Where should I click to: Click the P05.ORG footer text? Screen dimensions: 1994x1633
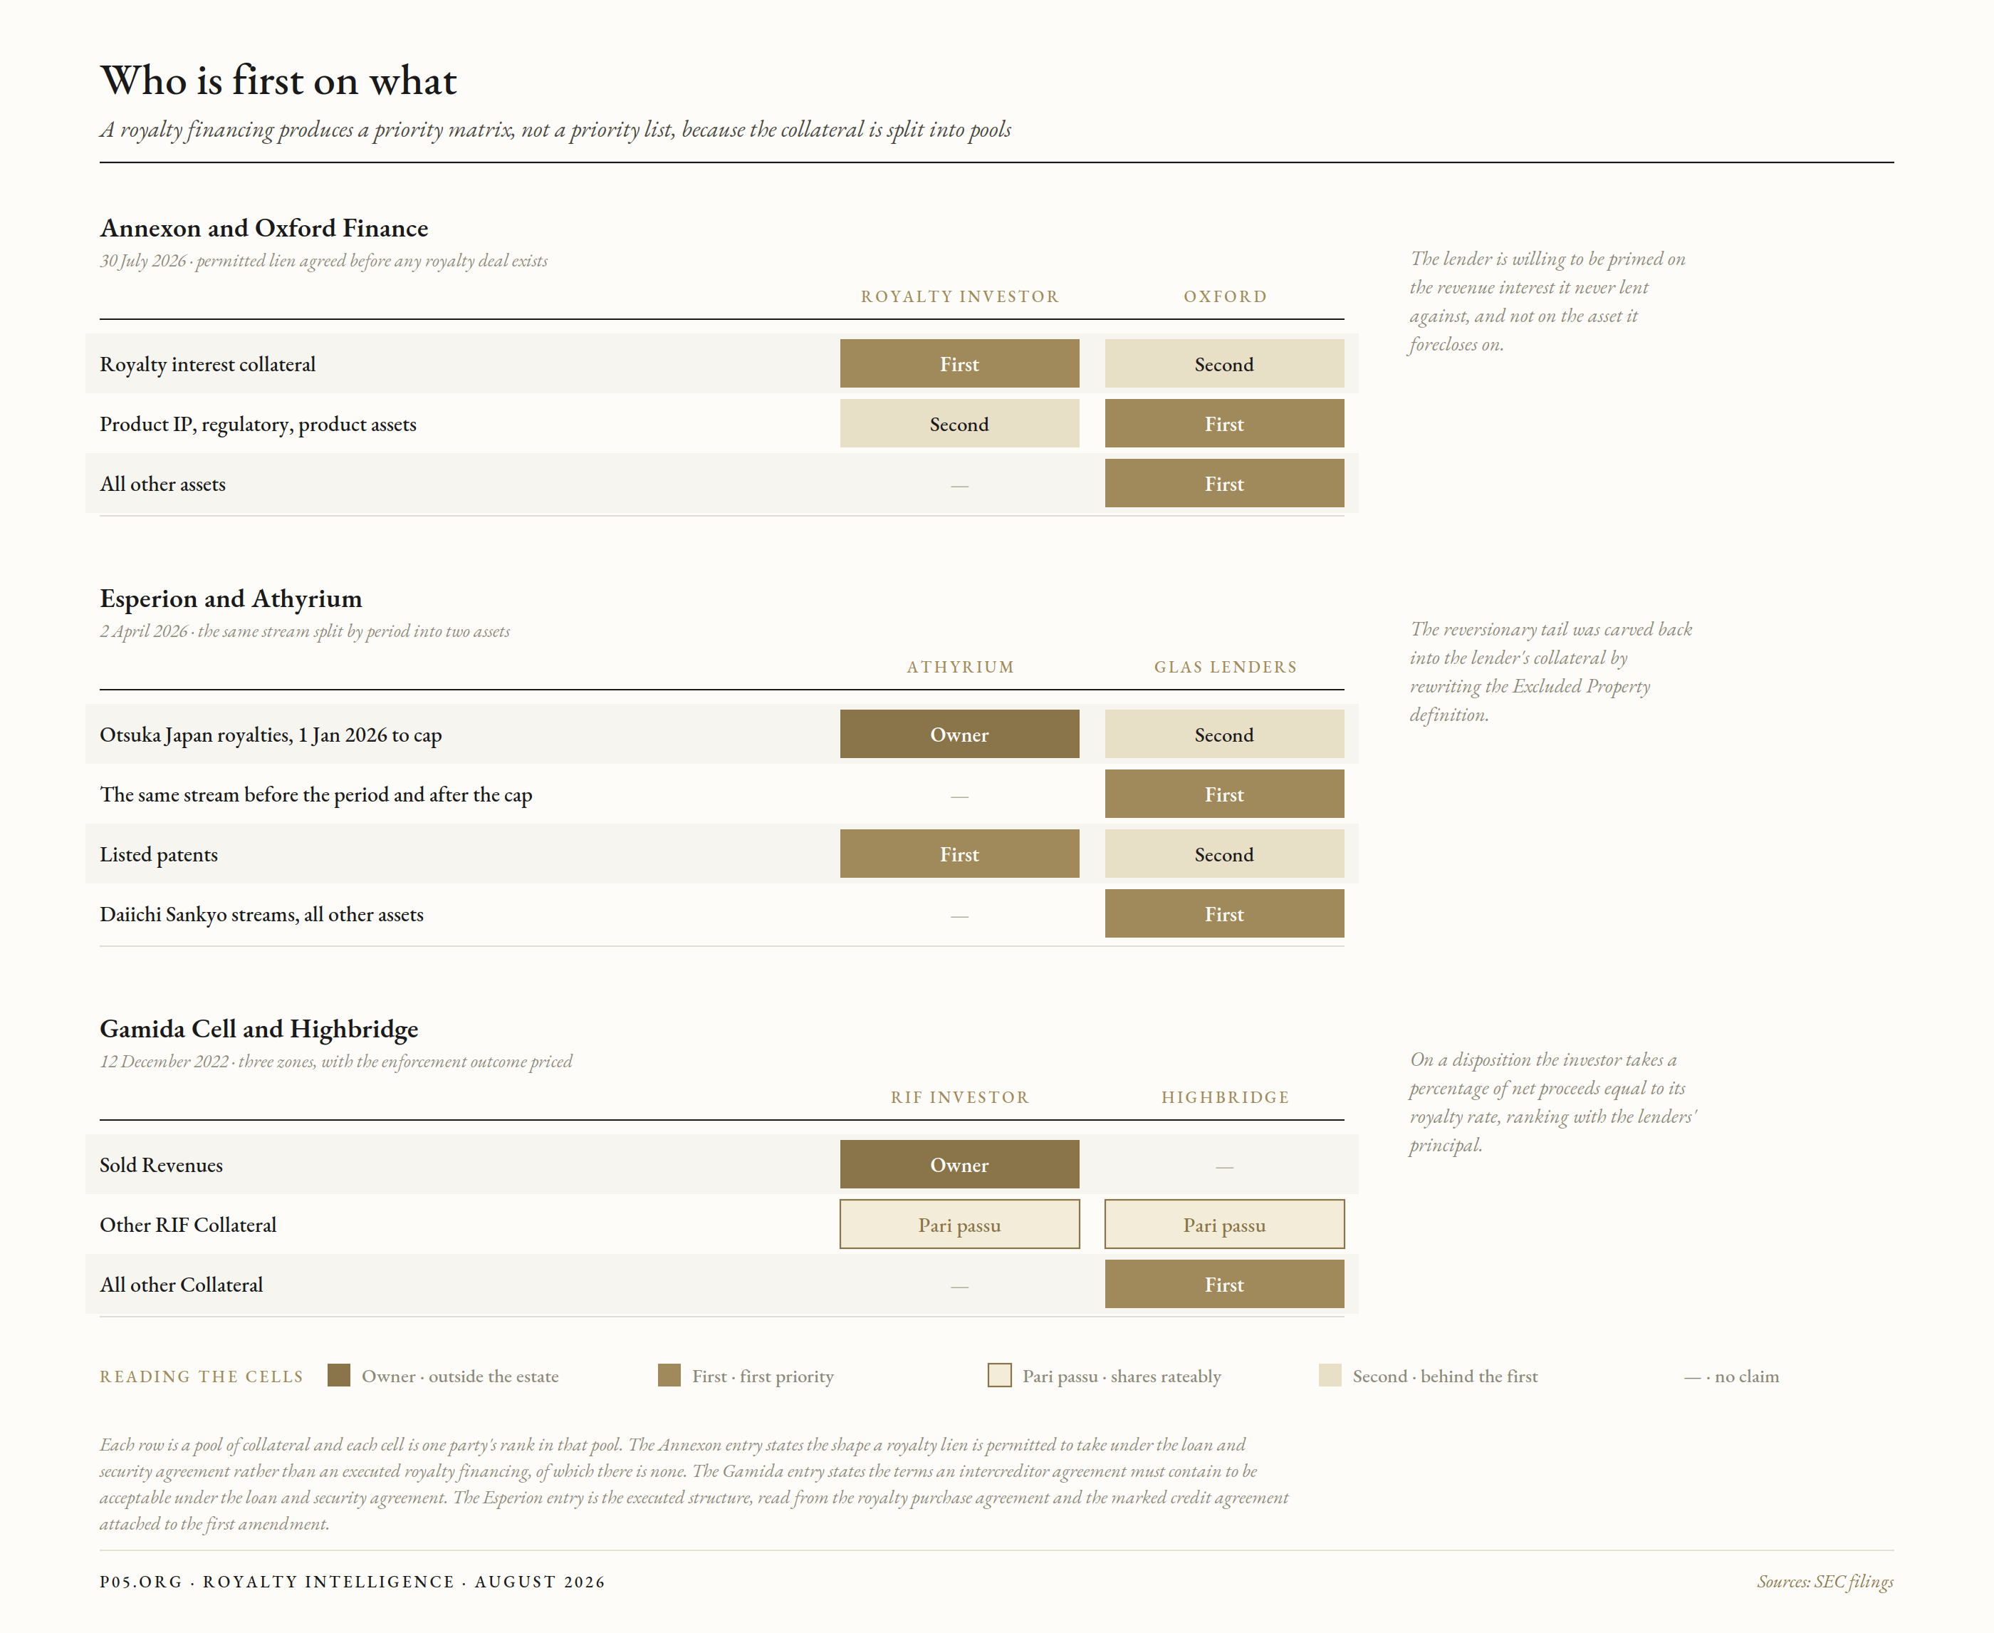[x=141, y=1582]
